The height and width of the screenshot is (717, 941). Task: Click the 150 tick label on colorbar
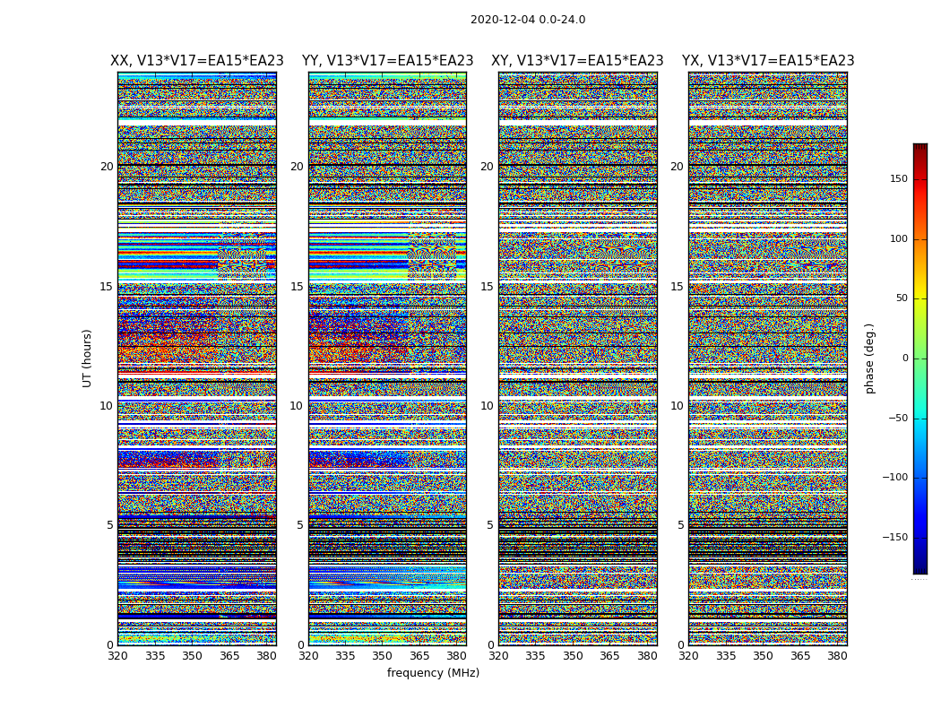click(x=899, y=178)
